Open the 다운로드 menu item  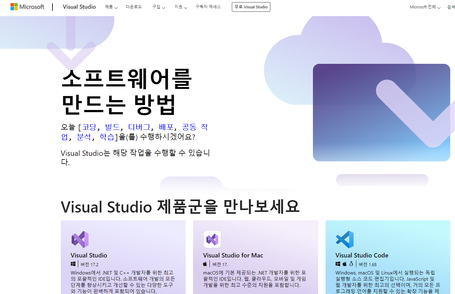[134, 7]
